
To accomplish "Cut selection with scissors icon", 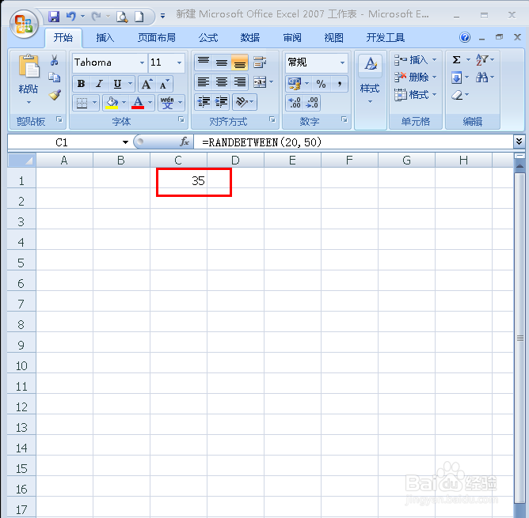I will coord(54,60).
